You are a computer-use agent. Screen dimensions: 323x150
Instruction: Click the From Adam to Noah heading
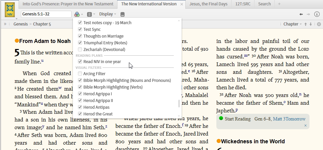(x=45, y=41)
